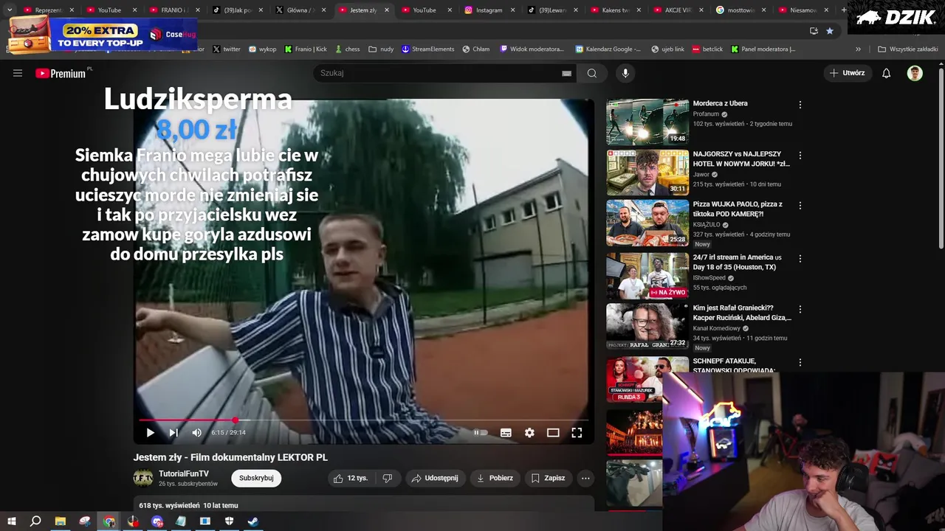Viewport: 945px width, 531px height.
Task: Open options for 24/7 irl stream video
Action: pos(800,259)
